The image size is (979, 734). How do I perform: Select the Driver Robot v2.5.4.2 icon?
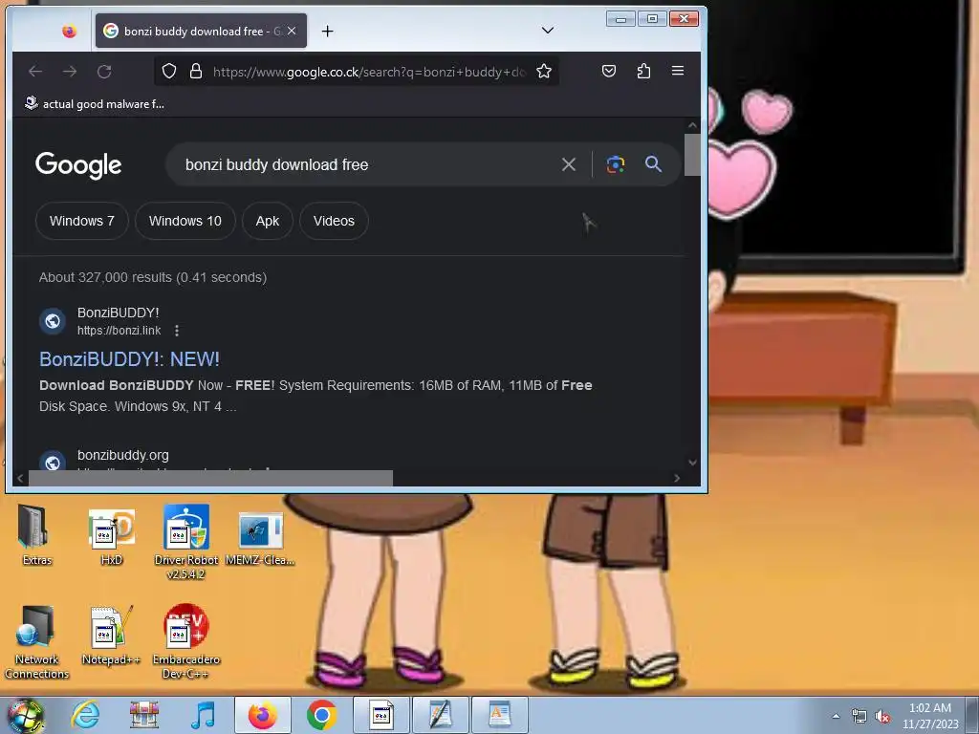click(x=186, y=542)
